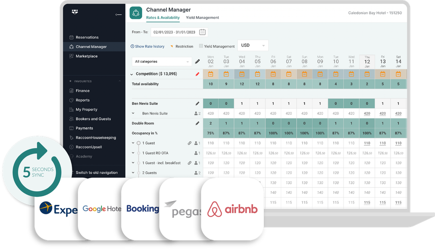This screenshot has width=435, height=250.
Task: Click Switch to old navigation
Action: 97,173
